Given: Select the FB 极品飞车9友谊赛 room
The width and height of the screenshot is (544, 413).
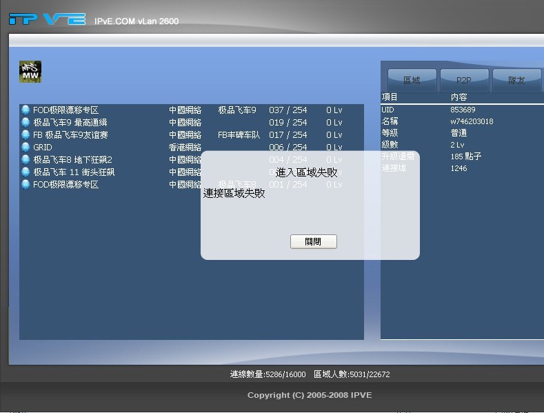Looking at the screenshot, I should (x=70, y=134).
